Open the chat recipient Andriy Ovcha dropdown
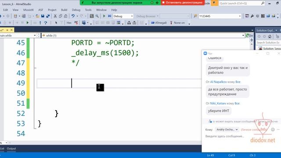Viewport: 281px width, 158px height. pyautogui.click(x=227, y=129)
